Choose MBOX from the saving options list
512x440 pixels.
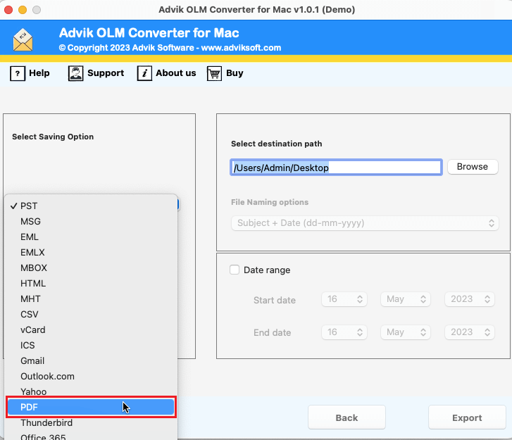[x=91, y=268]
